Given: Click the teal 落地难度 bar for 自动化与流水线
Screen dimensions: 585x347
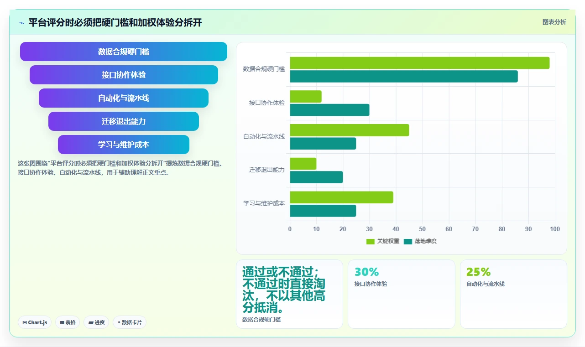Looking at the screenshot, I should tap(323, 144).
